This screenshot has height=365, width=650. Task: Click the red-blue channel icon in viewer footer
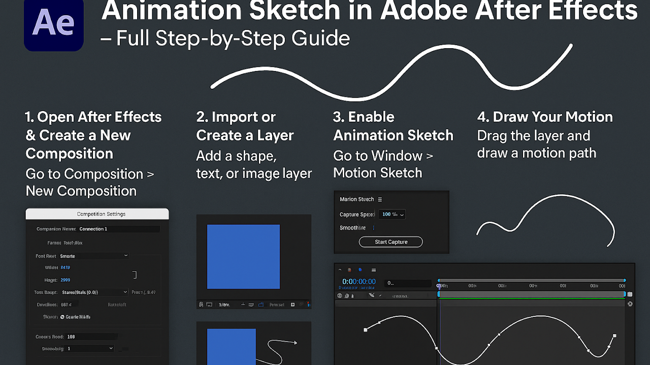point(309,305)
